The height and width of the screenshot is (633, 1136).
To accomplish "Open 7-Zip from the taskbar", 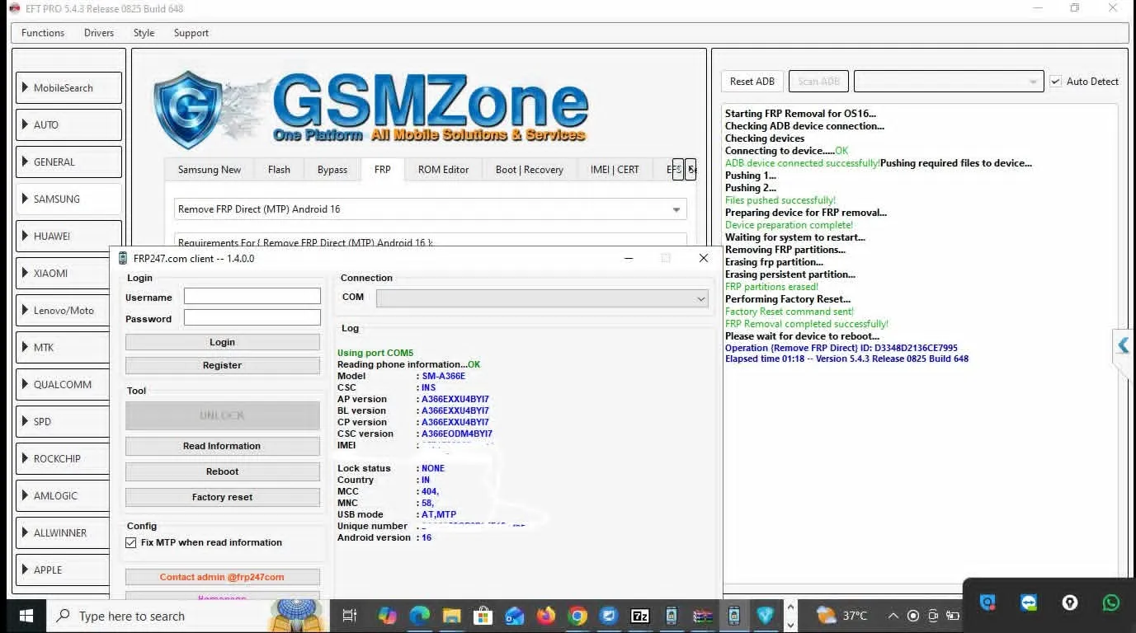I will click(x=639, y=616).
